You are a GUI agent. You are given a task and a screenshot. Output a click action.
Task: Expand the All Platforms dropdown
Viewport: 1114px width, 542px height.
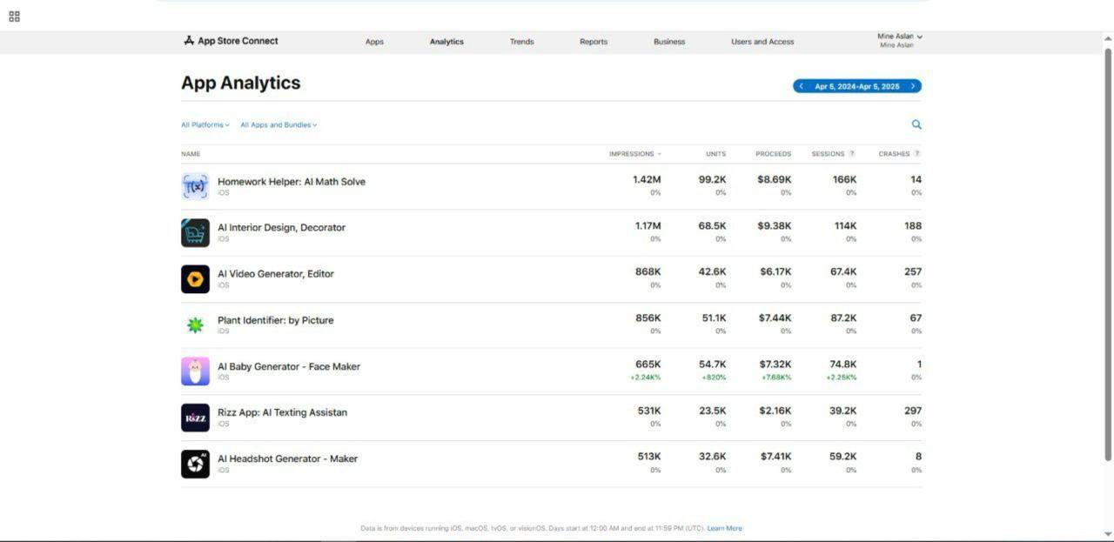205,125
